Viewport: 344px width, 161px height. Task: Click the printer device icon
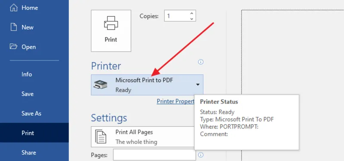point(100,84)
